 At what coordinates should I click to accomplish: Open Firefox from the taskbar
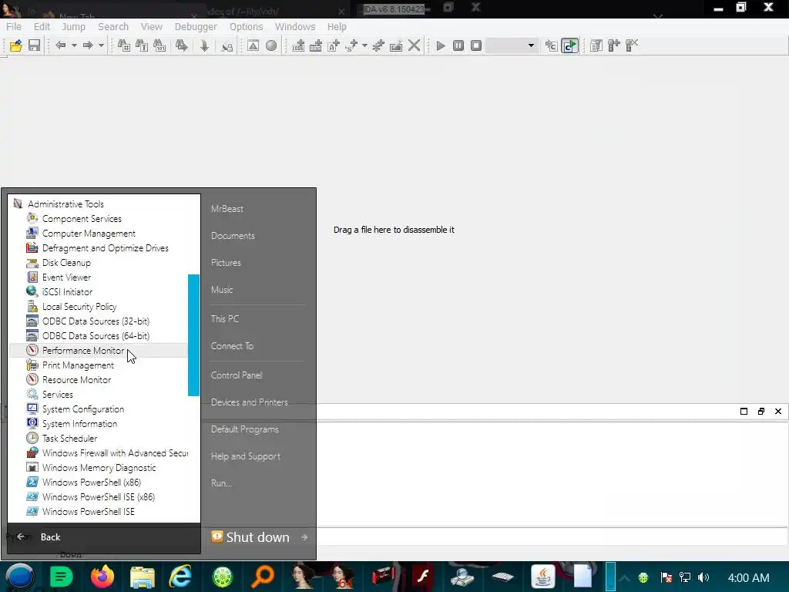(x=102, y=577)
